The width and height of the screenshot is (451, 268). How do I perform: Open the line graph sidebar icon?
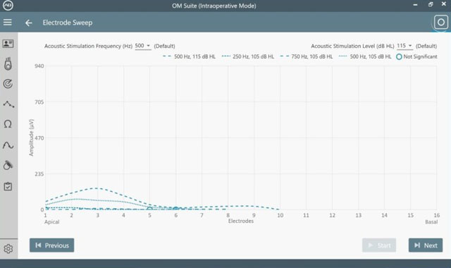point(8,104)
